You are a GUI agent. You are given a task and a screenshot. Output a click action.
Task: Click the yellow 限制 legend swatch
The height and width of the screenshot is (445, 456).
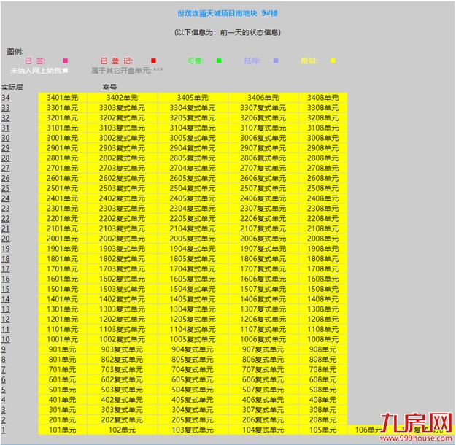[x=333, y=61]
